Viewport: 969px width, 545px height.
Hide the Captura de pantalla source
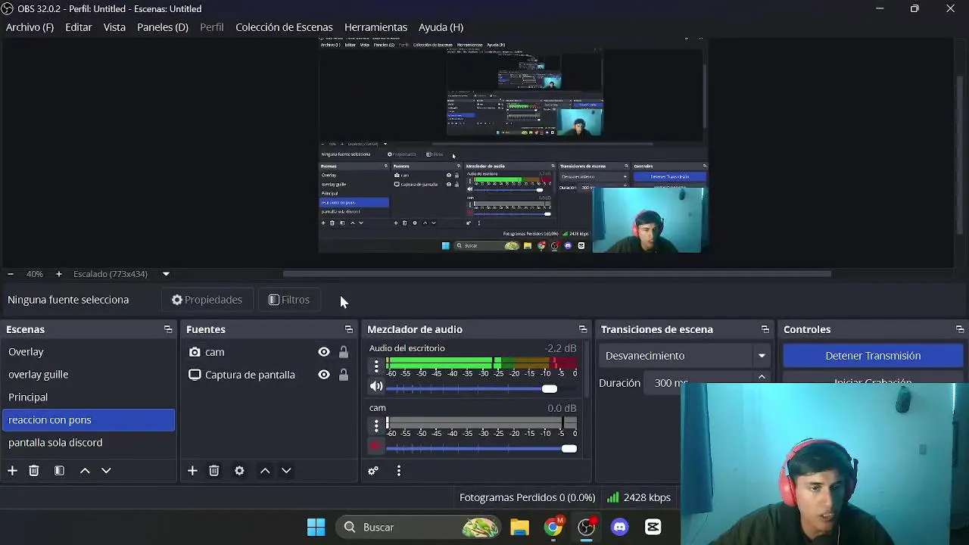(324, 375)
